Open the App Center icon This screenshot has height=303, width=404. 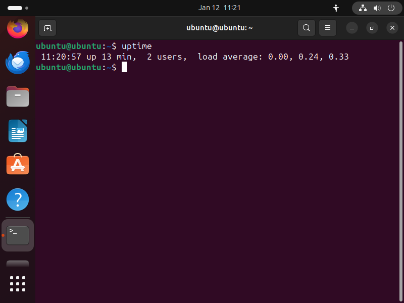tap(18, 165)
